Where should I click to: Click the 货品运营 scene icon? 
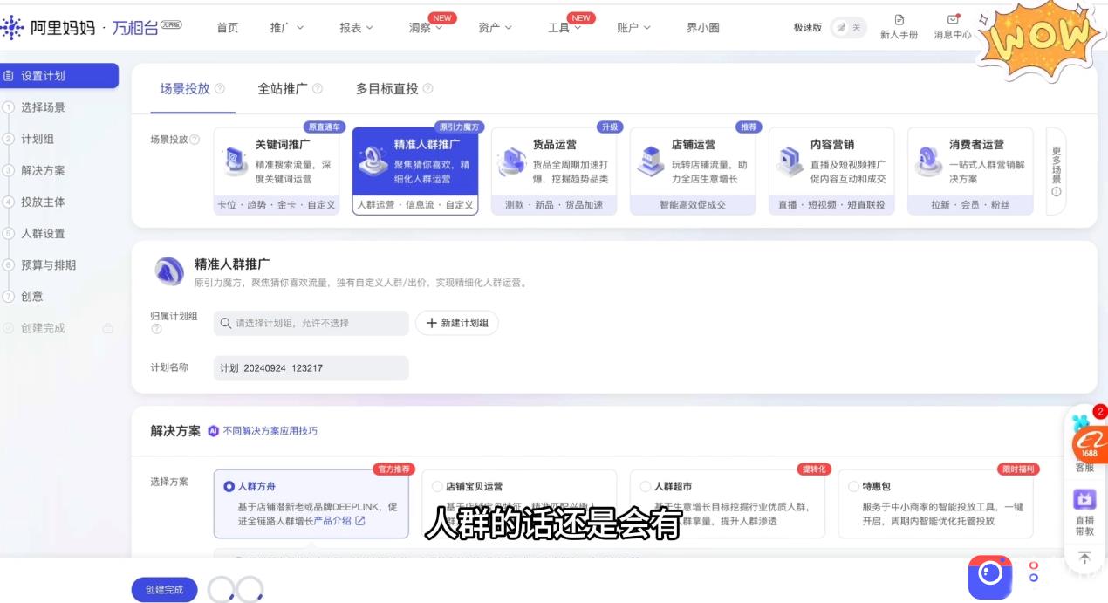[511, 162]
